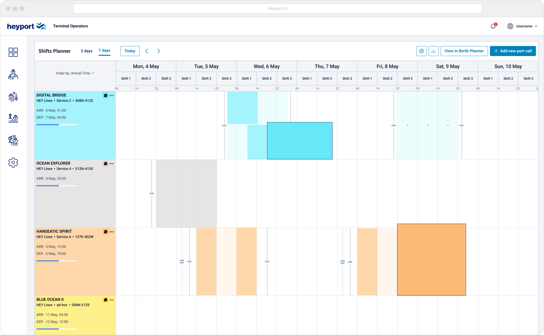Image resolution: width=544 pixels, height=335 pixels.
Task: Click the download icon button
Action: [x=433, y=51]
